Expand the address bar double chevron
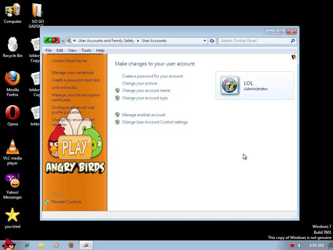Screen dimensions: 333x250 [74, 40]
